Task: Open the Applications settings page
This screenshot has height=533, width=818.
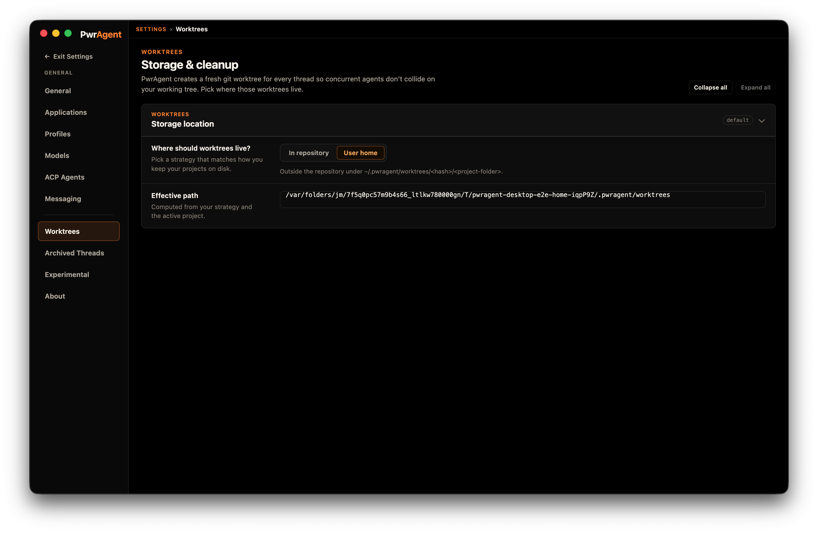Action: point(79,112)
